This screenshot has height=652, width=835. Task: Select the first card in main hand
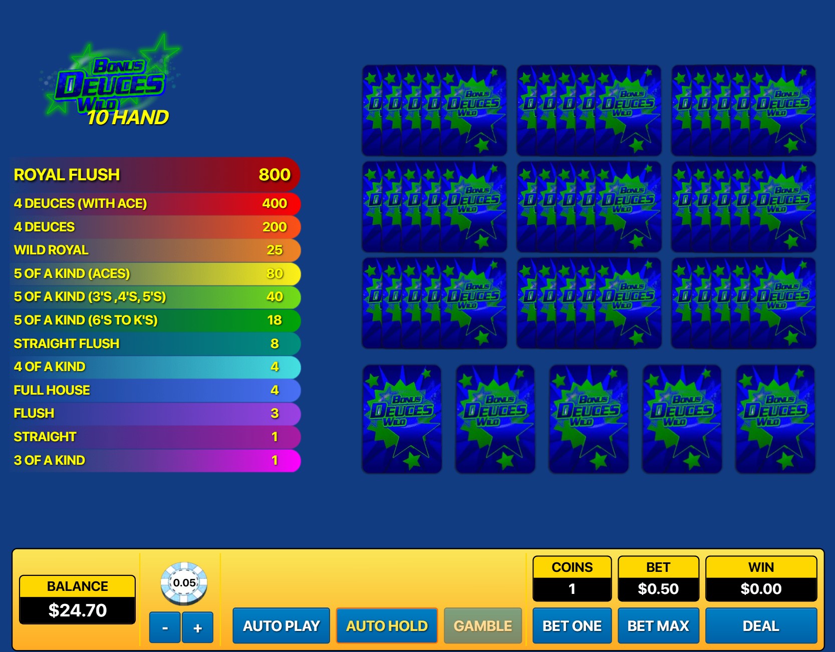tap(402, 419)
